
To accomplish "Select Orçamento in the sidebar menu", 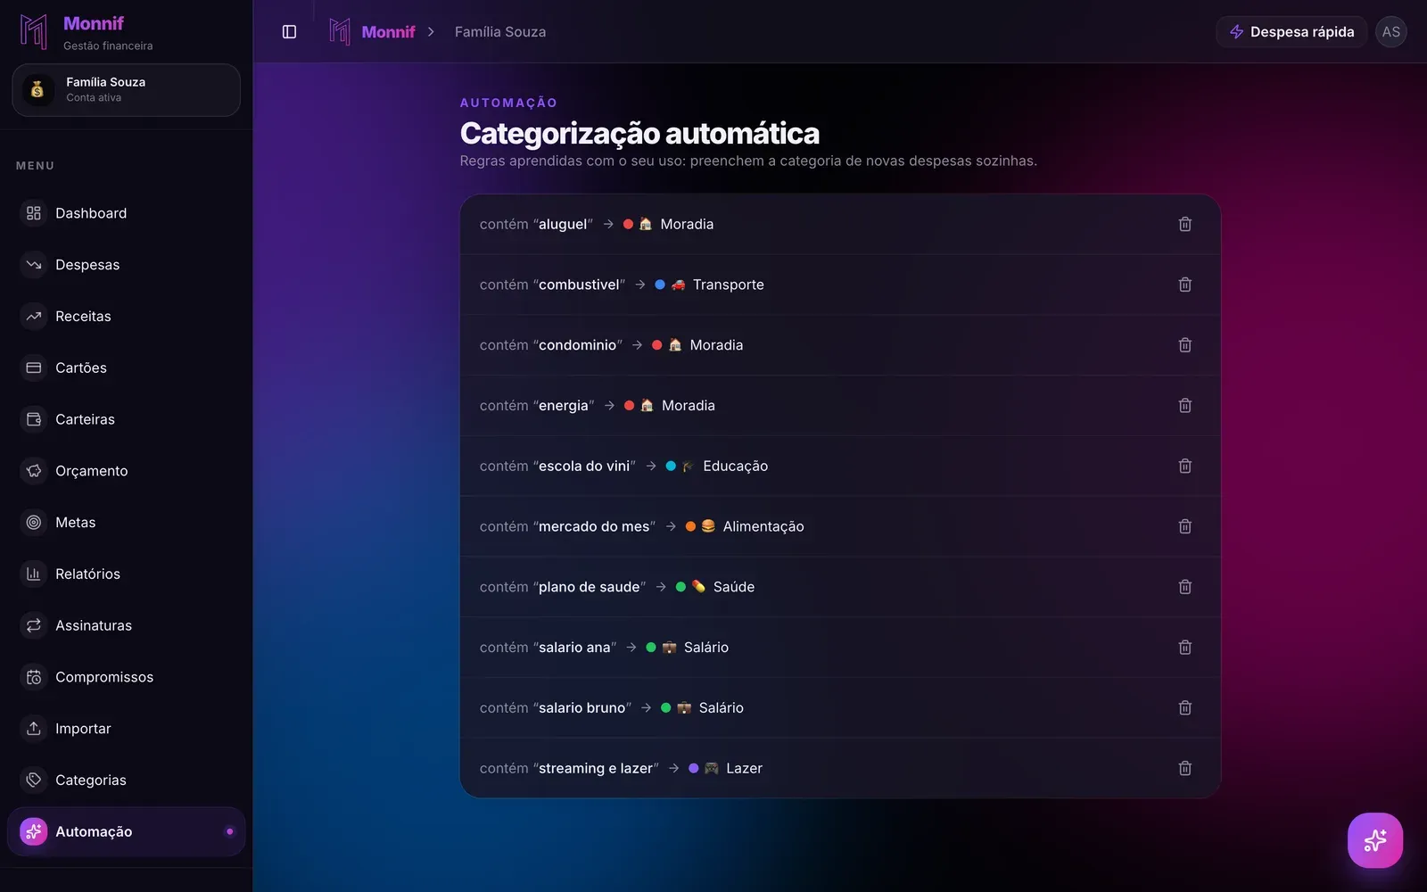I will tap(126, 471).
